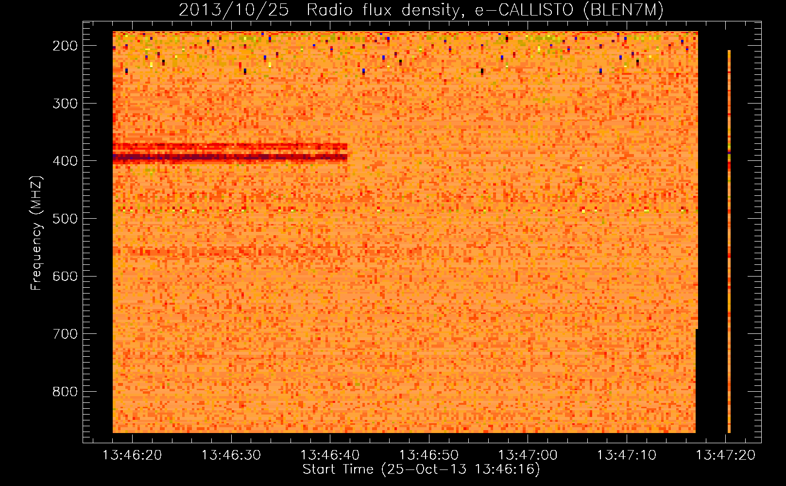The width and height of the screenshot is (786, 486).
Task: Click the red band just above 400 MHz
Action: tap(230, 146)
